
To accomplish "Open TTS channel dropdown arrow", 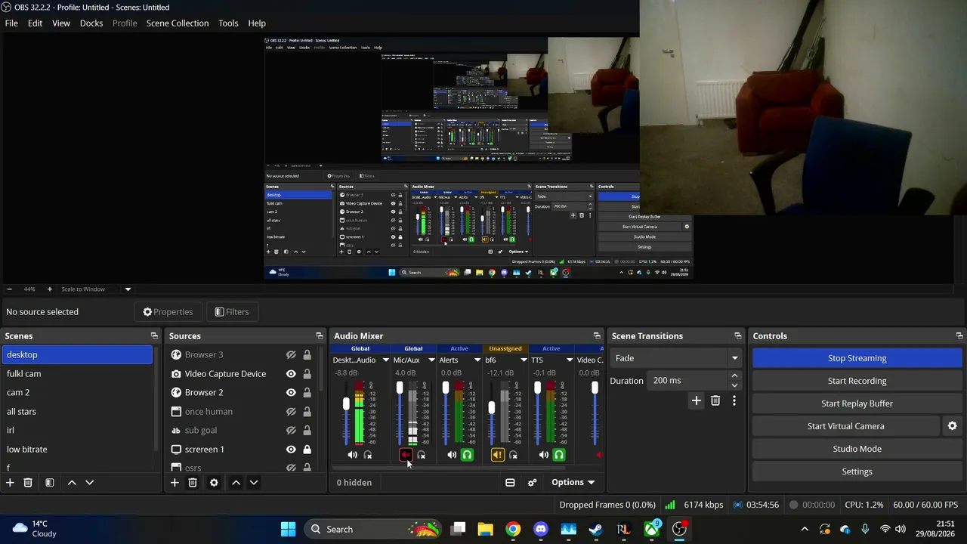I will pyautogui.click(x=570, y=360).
